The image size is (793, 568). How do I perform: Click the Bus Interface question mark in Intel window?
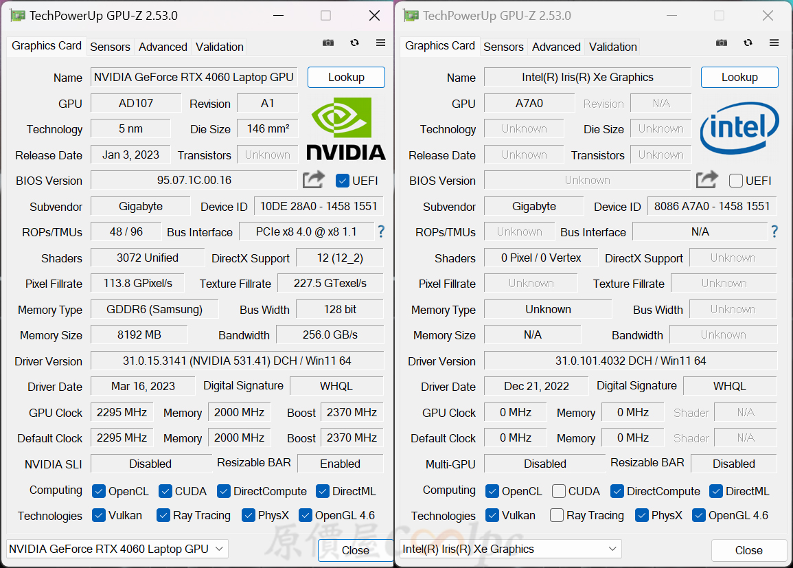tap(774, 231)
